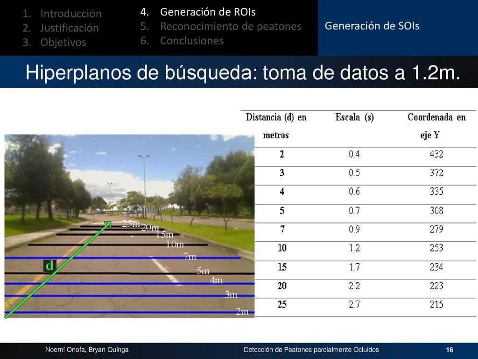Click coordinate cell 223
This screenshot has height=359, width=478.
pos(436,286)
